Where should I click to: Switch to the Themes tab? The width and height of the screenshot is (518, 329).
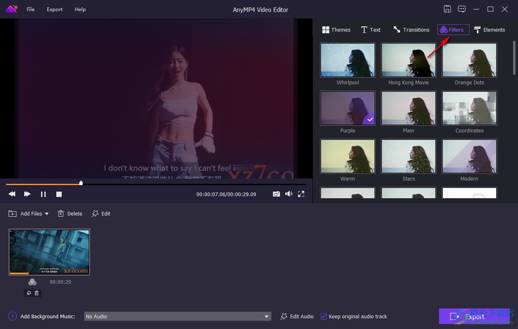click(336, 30)
